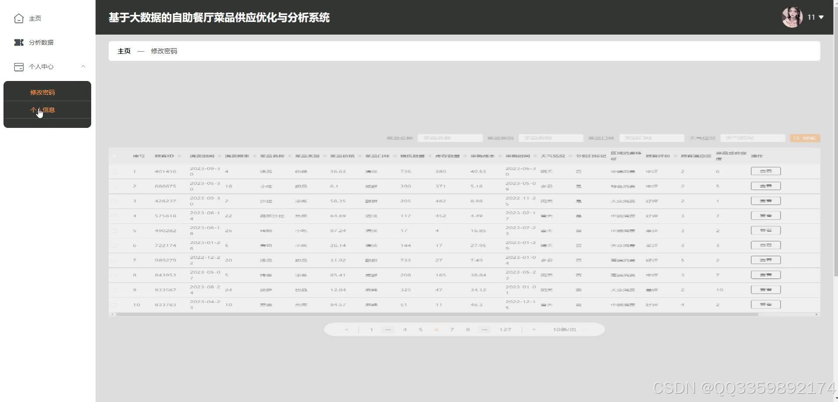
Task: Go to page 1 in pagination
Action: pyautogui.click(x=372, y=329)
